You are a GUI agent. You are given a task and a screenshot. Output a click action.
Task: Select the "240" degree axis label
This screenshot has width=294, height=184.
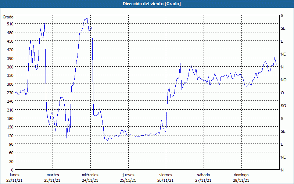(x=10, y=101)
